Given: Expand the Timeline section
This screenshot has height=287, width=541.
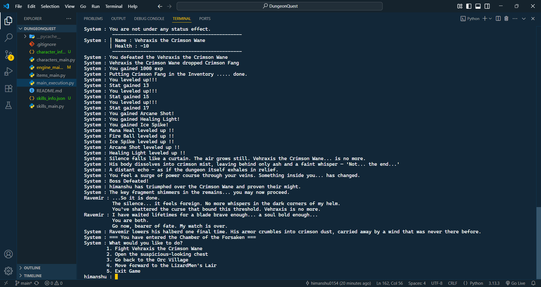Looking at the screenshot, I should pyautogui.click(x=47, y=276).
